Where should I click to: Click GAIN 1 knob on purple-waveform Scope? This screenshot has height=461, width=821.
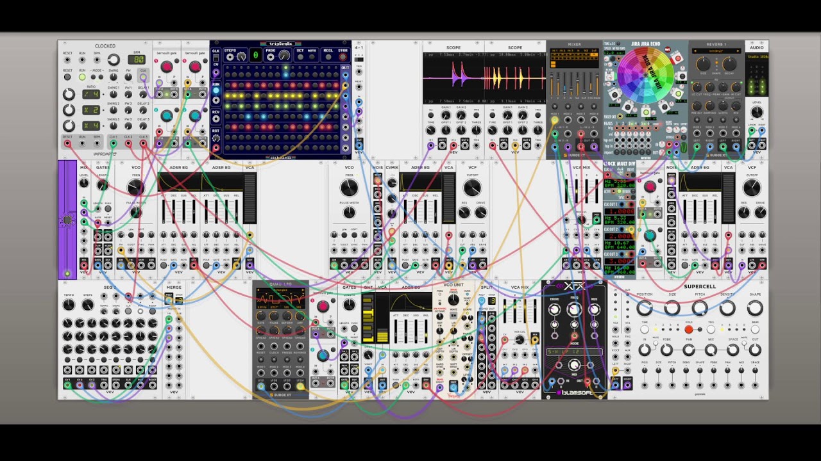pyautogui.click(x=446, y=115)
